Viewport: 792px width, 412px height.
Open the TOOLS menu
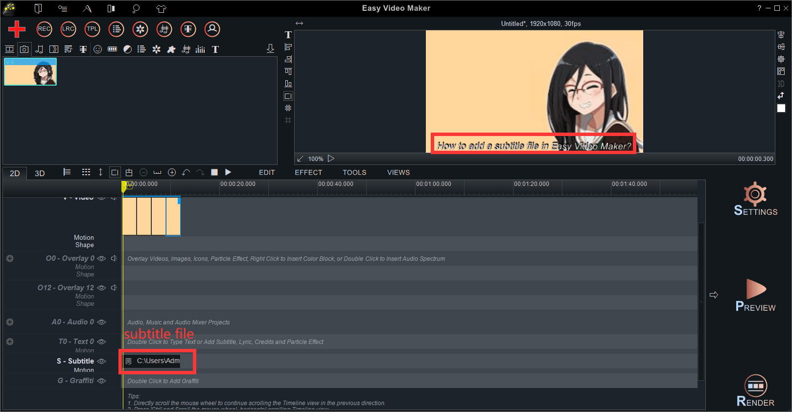[354, 172]
